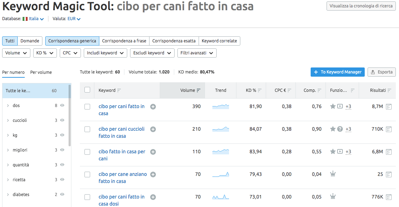Select Corrispondenza esatta match type
399x207 pixels.
[x=174, y=41]
